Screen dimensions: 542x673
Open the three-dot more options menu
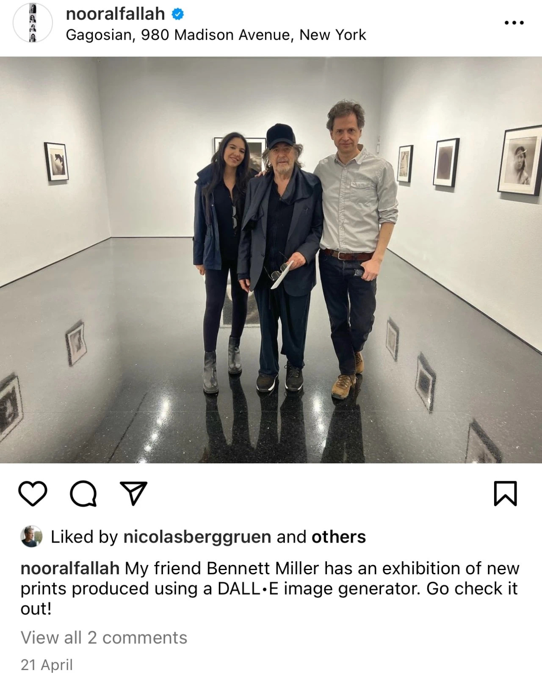pos(514,22)
